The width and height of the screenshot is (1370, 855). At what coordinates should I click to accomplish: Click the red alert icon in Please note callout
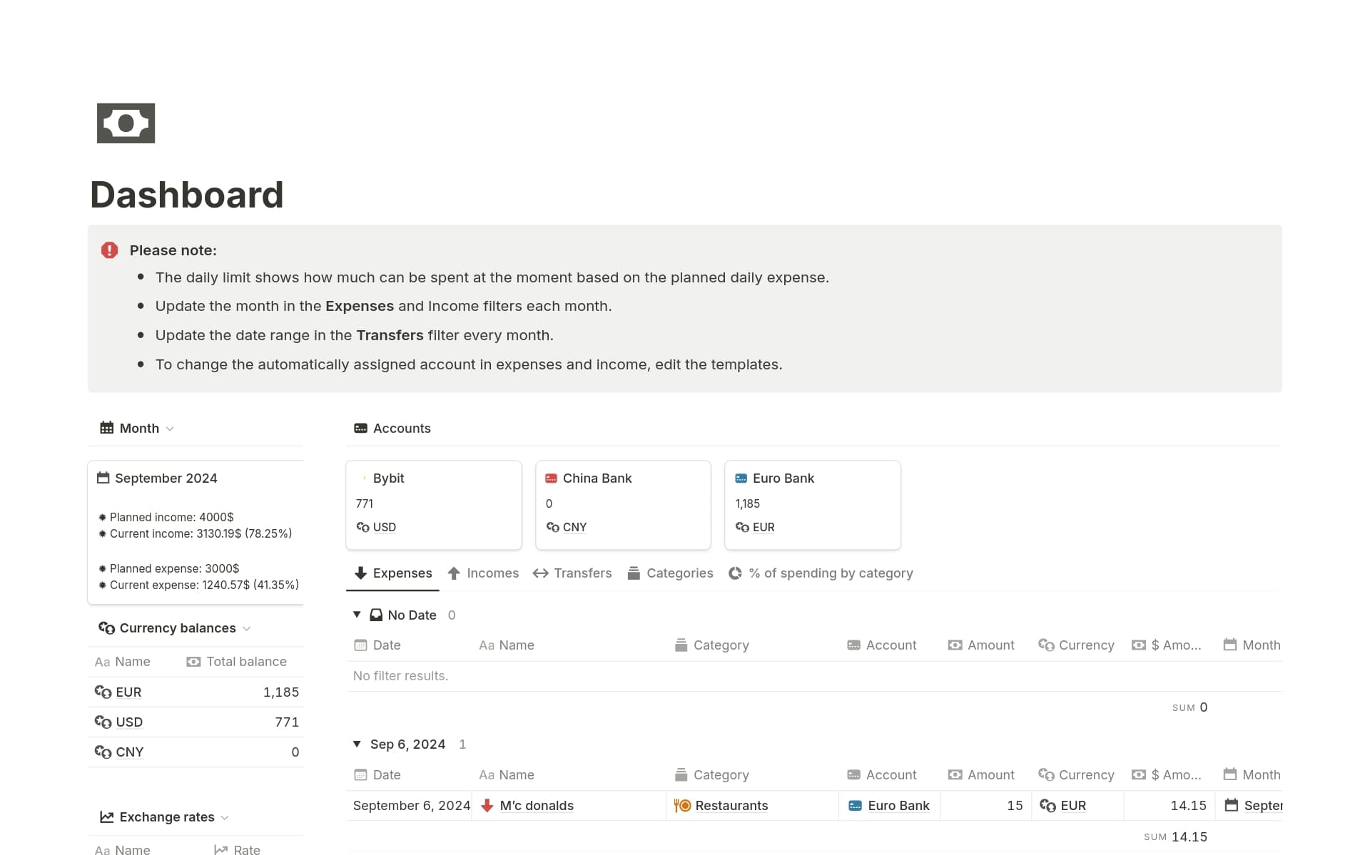coord(109,250)
